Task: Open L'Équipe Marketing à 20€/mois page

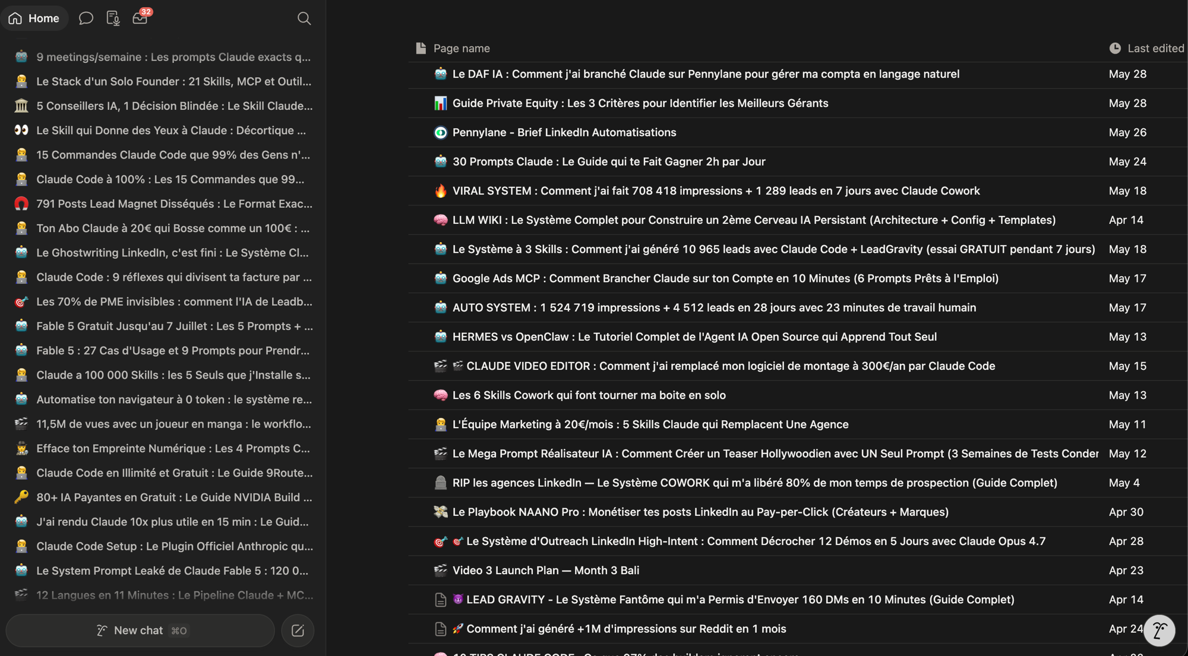Action: coord(650,424)
